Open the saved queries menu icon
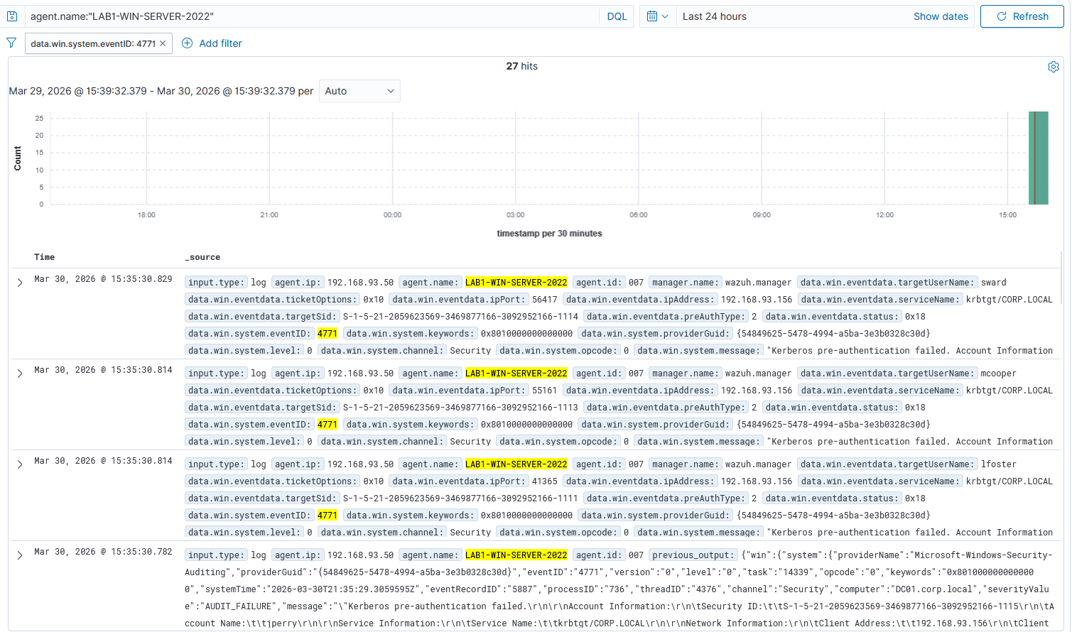Image resolution: width=1072 pixels, height=632 pixels. 12,16
